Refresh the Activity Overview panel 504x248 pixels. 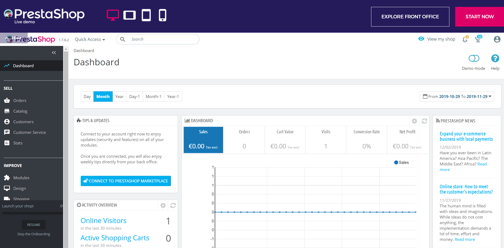pyautogui.click(x=173, y=206)
